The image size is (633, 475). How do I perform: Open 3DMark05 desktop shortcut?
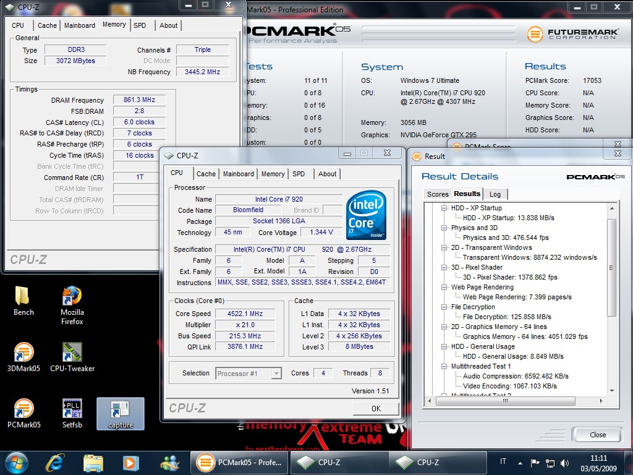coord(23,357)
